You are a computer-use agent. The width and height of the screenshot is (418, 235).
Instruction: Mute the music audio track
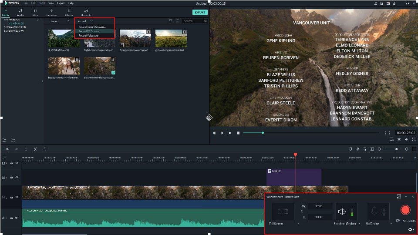pyautogui.click(x=17, y=218)
